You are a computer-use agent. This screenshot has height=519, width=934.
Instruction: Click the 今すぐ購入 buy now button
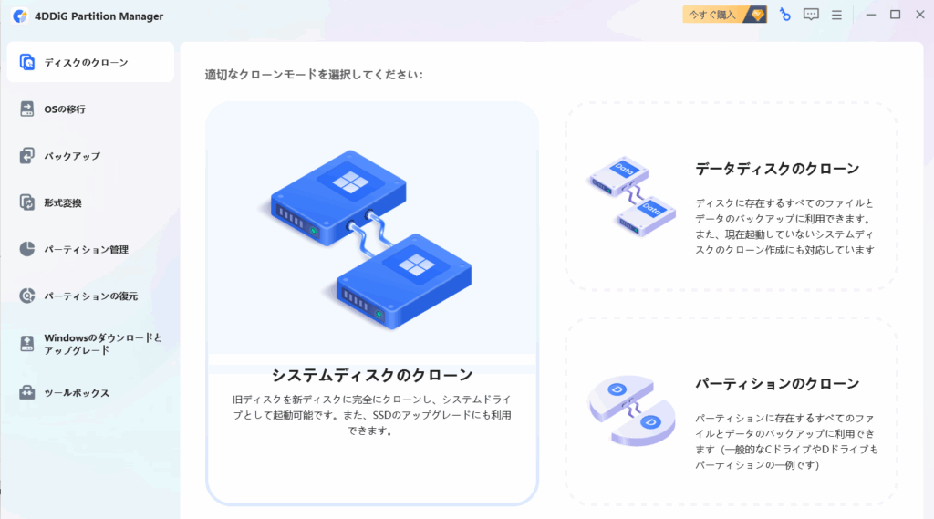tap(724, 15)
